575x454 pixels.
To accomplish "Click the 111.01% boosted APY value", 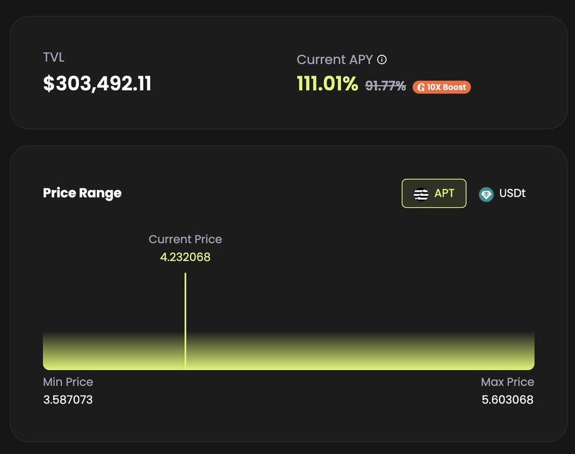I will pos(327,85).
